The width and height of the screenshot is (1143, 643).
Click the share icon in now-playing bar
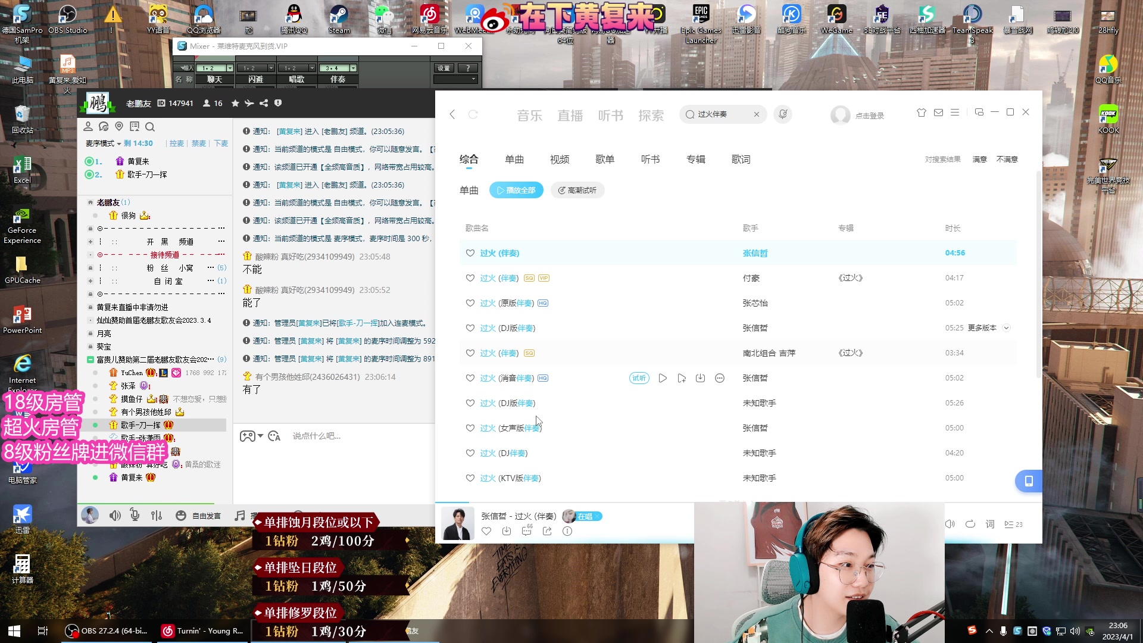click(x=547, y=531)
